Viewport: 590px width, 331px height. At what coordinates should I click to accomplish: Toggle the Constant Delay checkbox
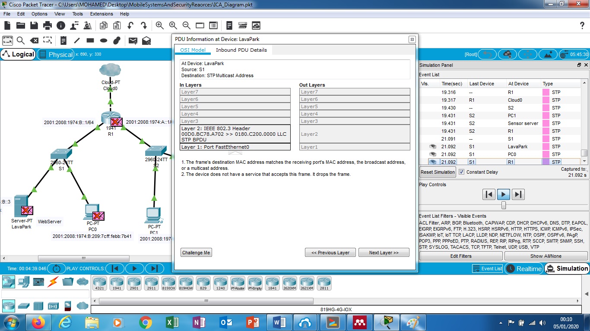pyautogui.click(x=461, y=172)
